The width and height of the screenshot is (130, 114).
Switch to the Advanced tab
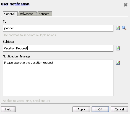(27, 14)
